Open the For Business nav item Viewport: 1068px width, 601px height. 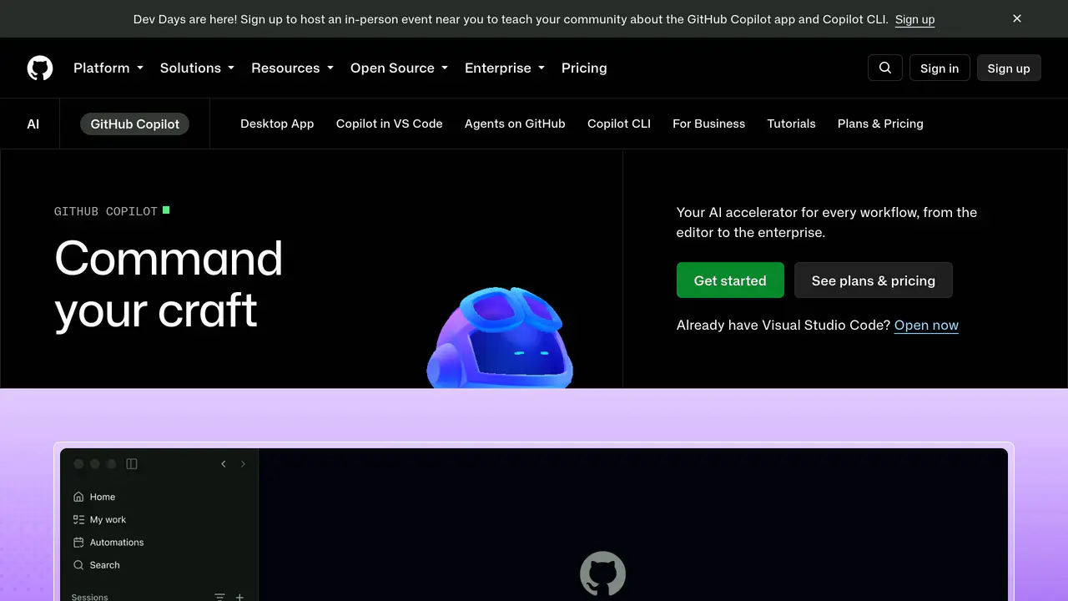pyautogui.click(x=709, y=124)
